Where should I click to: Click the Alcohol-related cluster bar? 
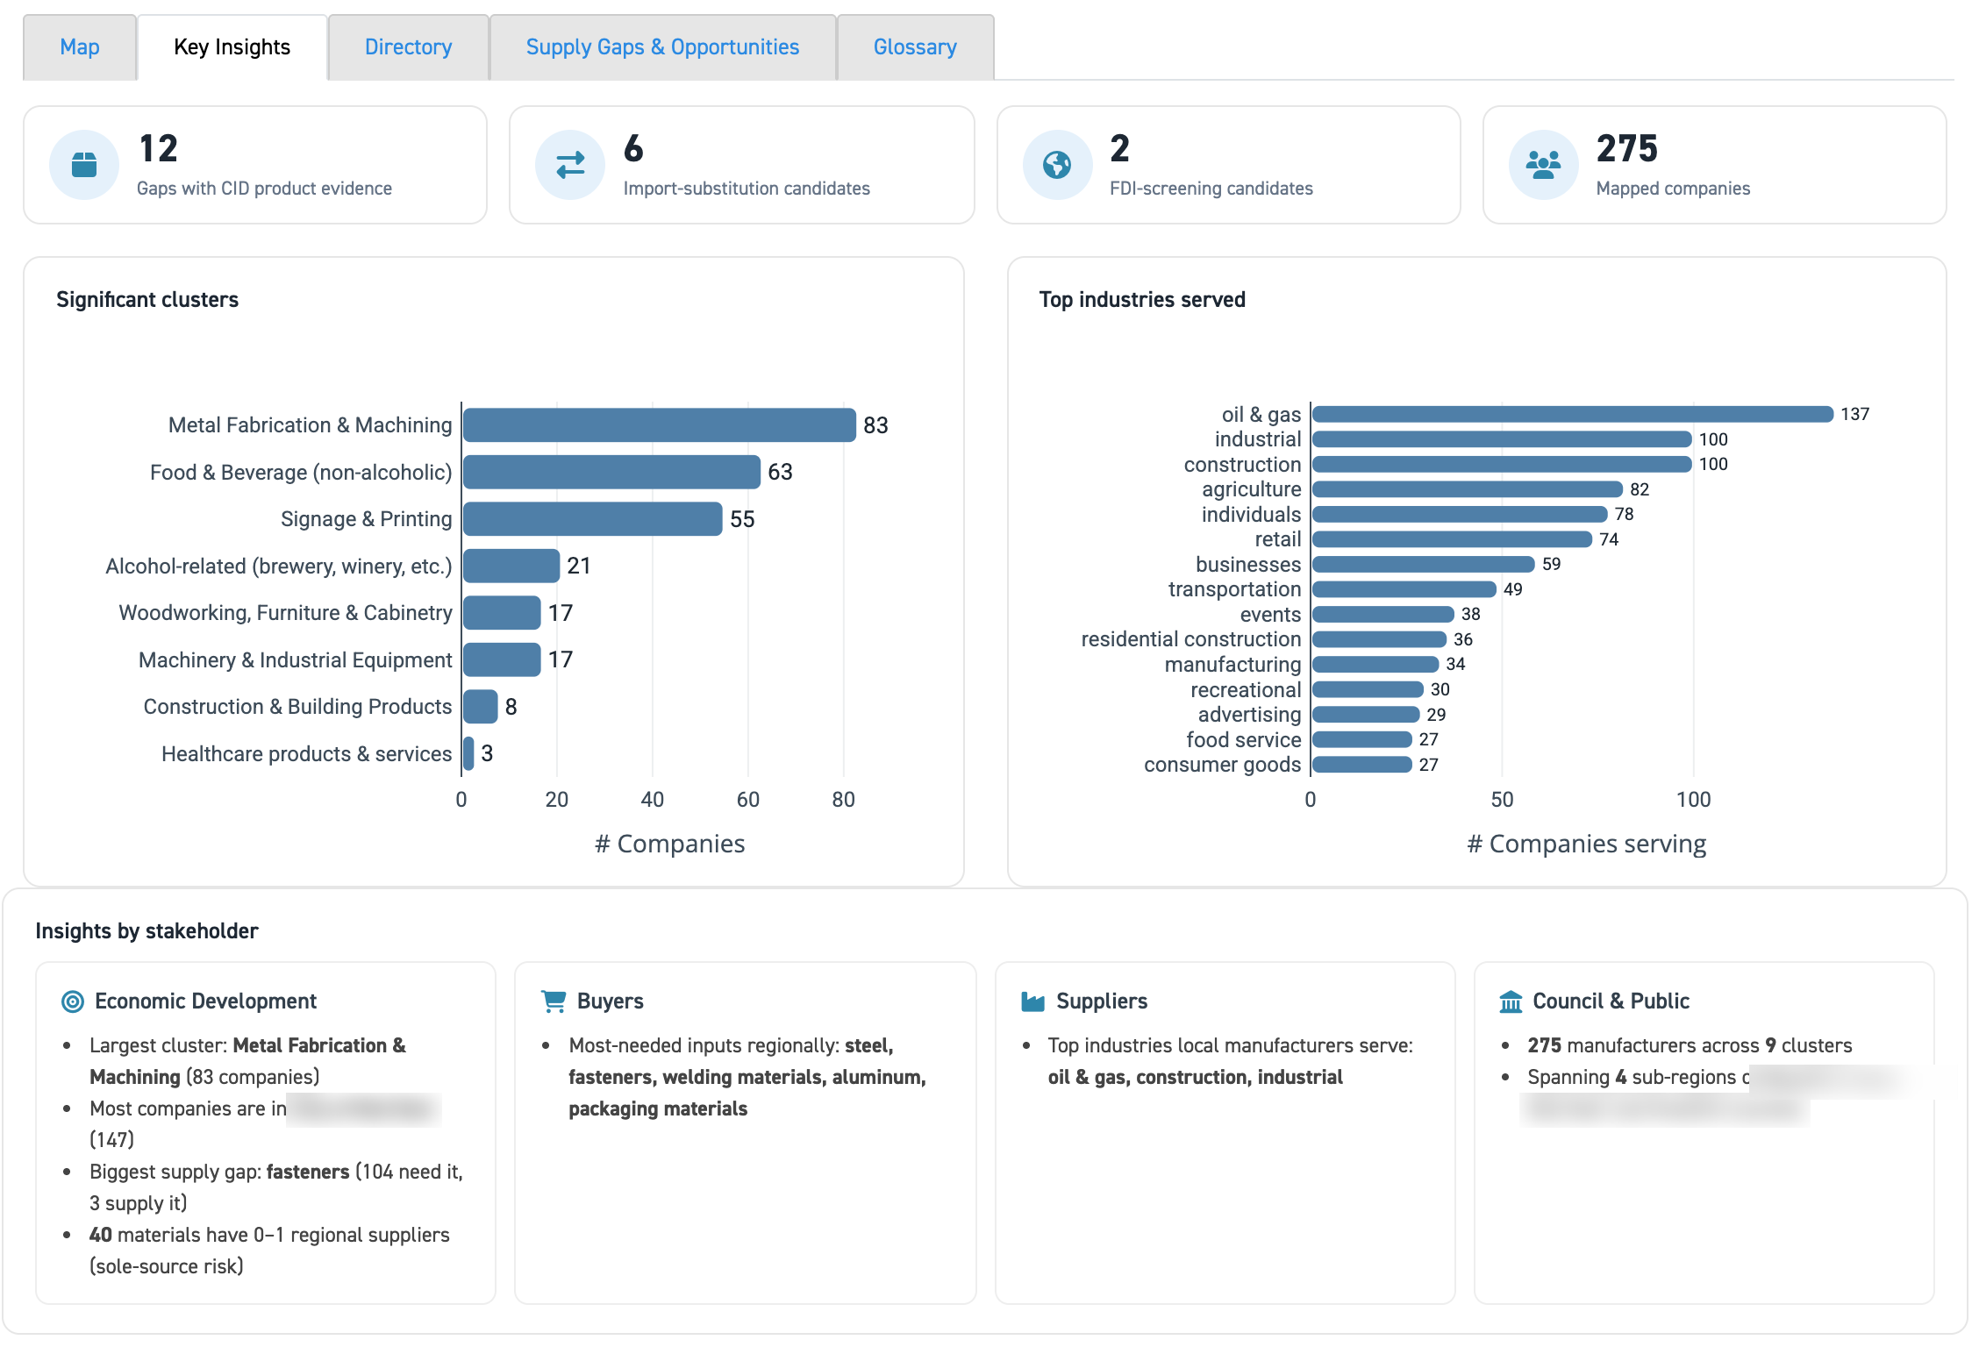pos(511,566)
